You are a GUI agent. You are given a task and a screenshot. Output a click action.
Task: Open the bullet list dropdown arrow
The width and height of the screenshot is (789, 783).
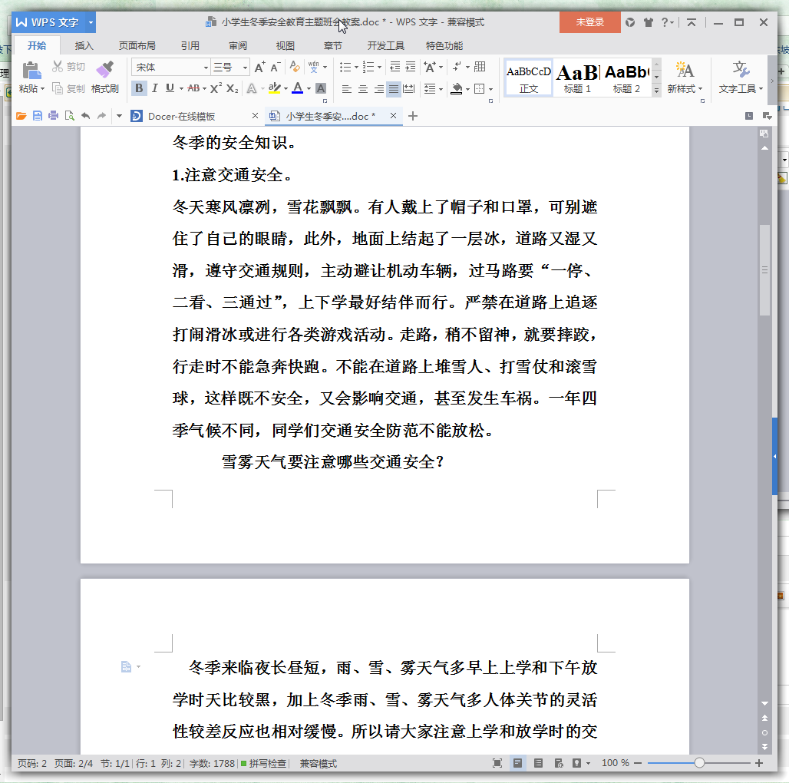(356, 68)
